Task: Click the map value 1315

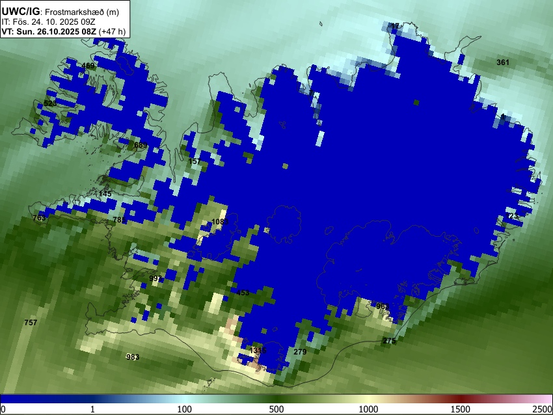Action: click(258, 351)
